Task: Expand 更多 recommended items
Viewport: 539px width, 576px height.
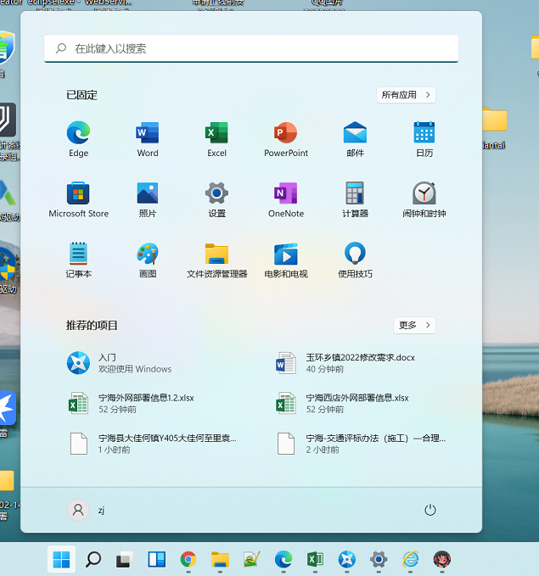Action: pos(414,325)
